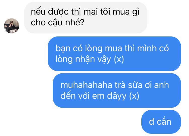This screenshot has height=136, width=189.
Task: Click the letter "đ" in last blue bubble
Action: (152, 122)
